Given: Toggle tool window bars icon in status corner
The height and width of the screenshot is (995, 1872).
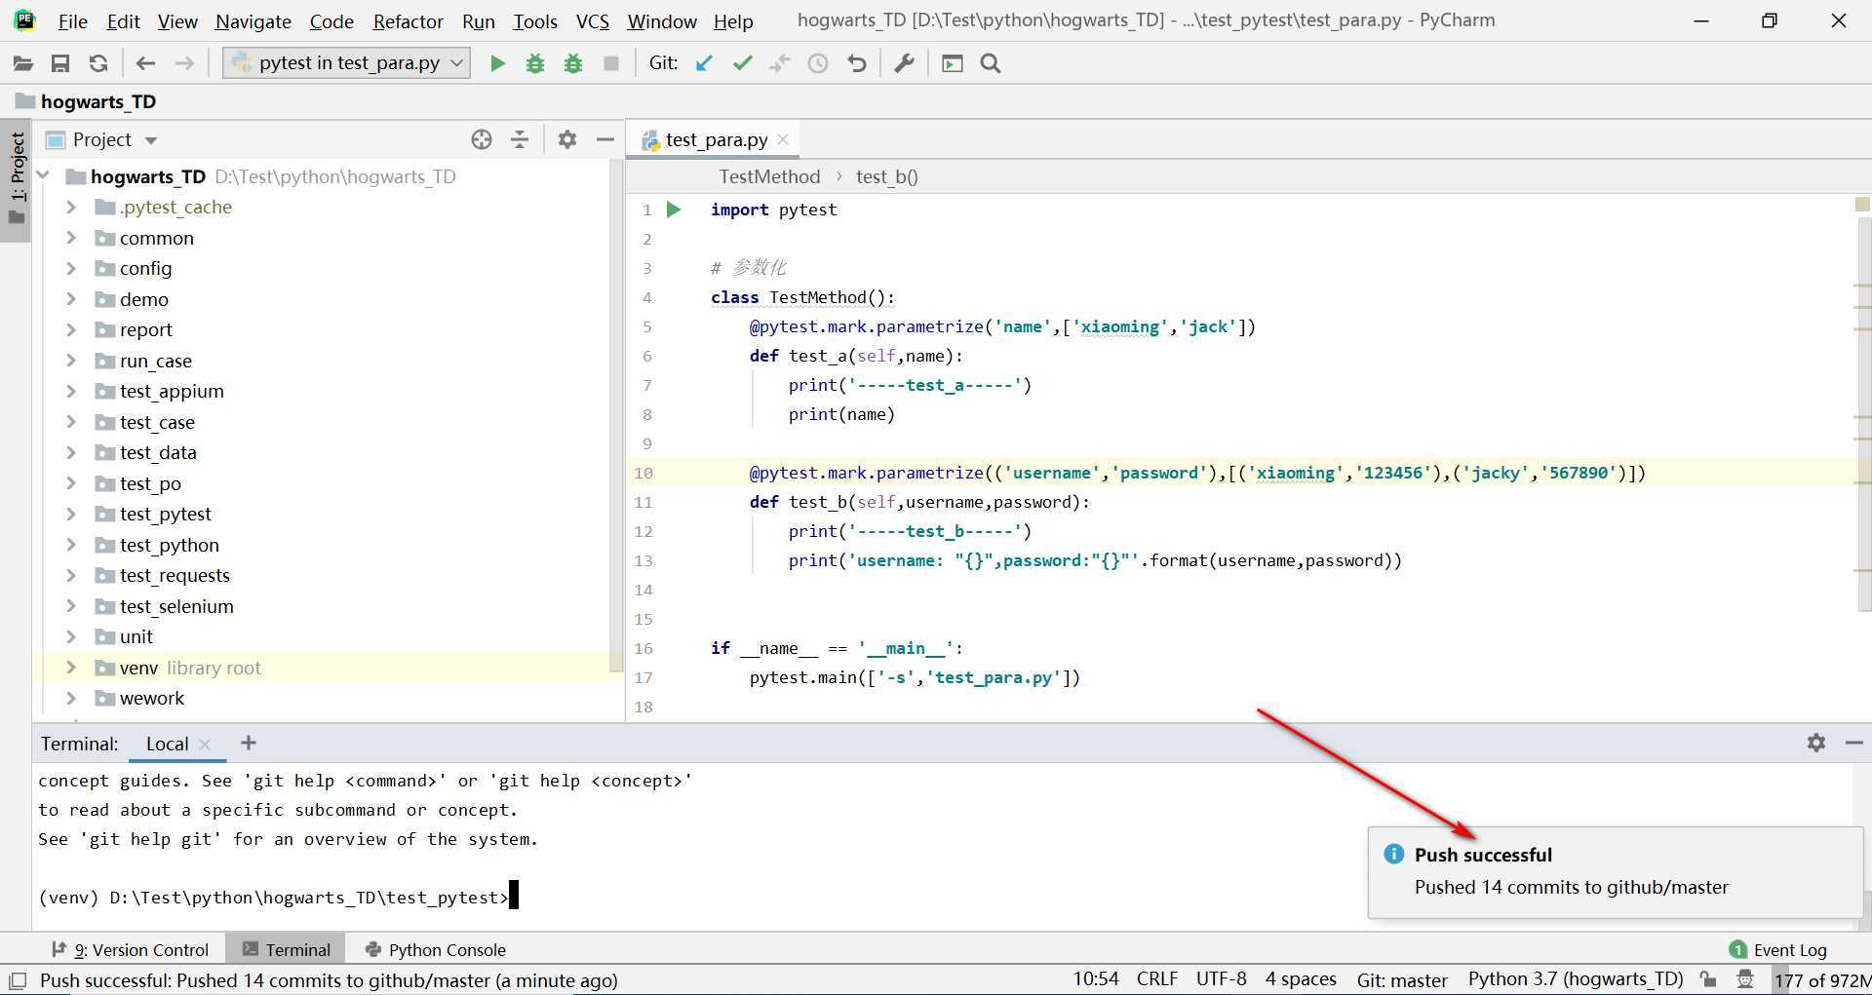Looking at the screenshot, I should pyautogui.click(x=18, y=980).
